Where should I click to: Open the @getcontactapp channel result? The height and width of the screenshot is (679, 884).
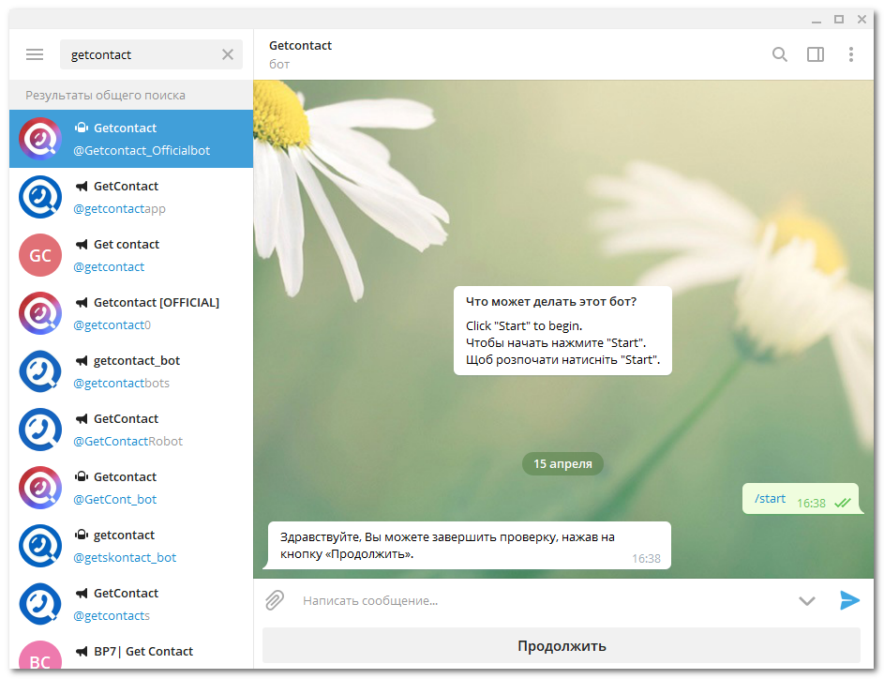(131, 197)
